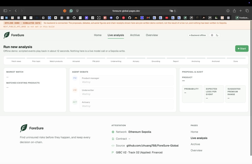
Task: Toggle the Safari sidebar
Action: point(5,11)
